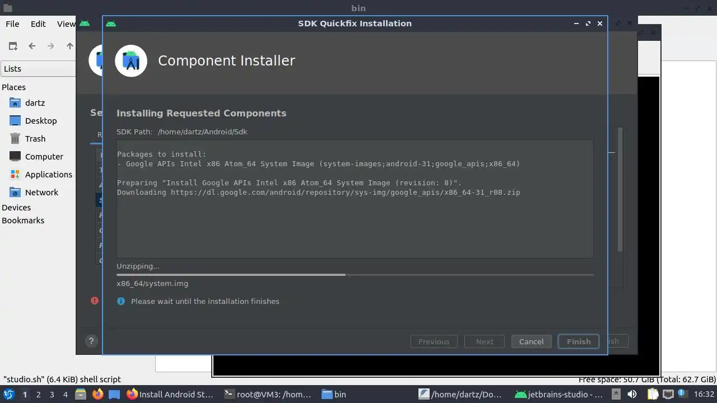This screenshot has height=403, width=717.
Task: Click the show desktop icon in panel
Action: click(x=114, y=394)
